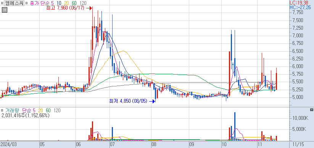Click the small square marker before 엠에스씨

(2, 3)
